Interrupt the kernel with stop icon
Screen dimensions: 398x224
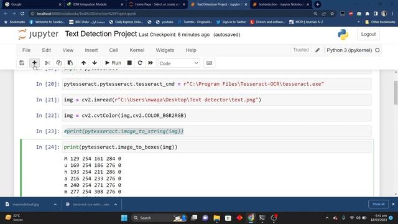pos(129,63)
